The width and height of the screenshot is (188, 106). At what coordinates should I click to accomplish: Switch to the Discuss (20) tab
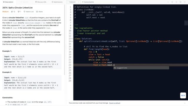(x=41, y=2)
